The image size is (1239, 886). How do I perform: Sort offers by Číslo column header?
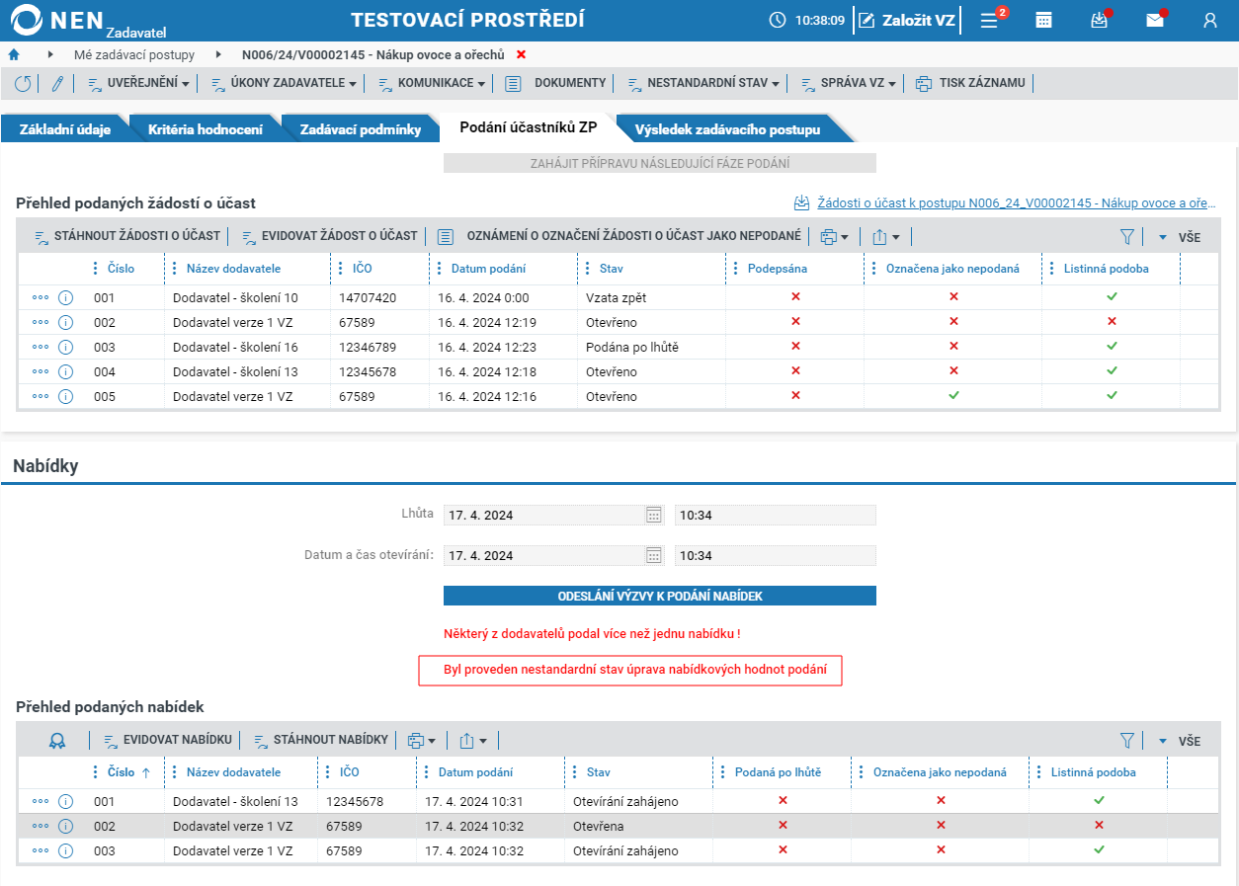(121, 772)
